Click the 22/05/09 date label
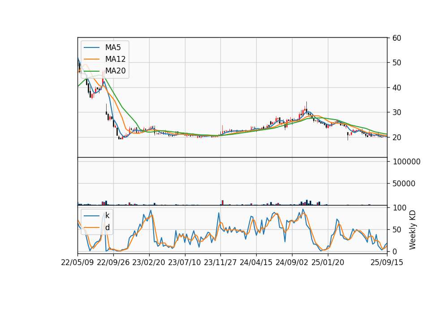 (x=77, y=262)
